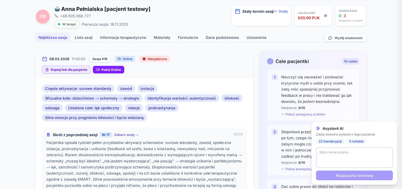Focus the Wpisz swoje pytanie text field
Viewport: 402px width, 189px height.
354,158
